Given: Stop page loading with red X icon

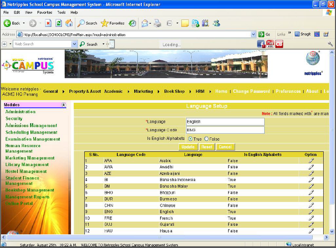Looking at the screenshot, I should click(48, 23).
